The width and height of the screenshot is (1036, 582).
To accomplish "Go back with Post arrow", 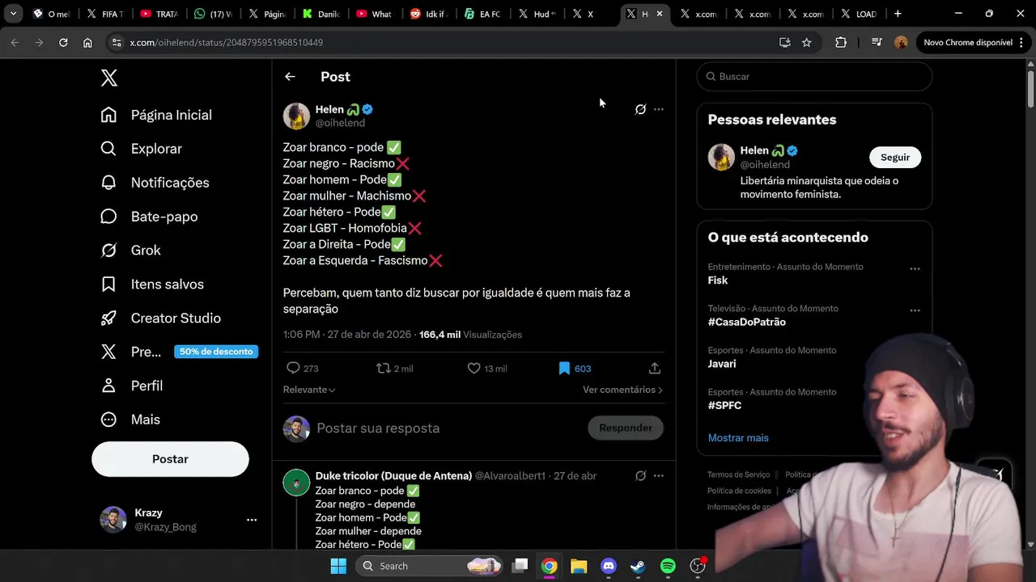I will [x=290, y=77].
